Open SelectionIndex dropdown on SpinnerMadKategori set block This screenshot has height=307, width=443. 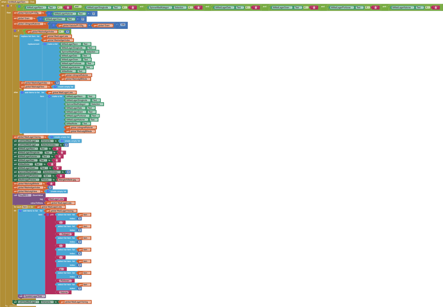(51, 172)
